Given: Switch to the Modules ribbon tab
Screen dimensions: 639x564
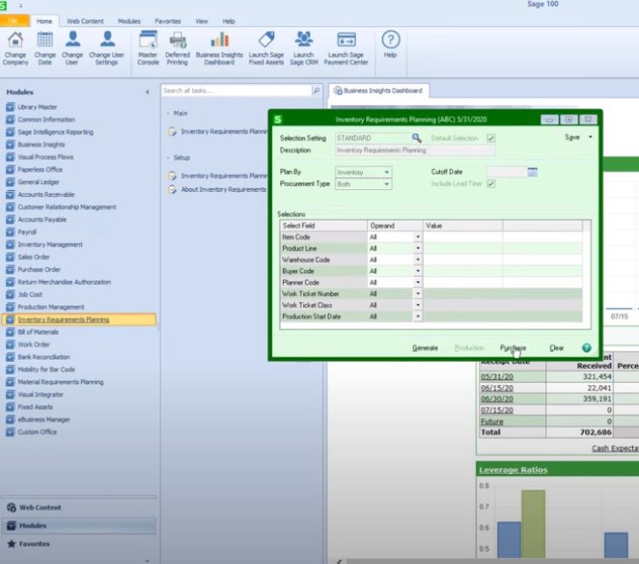Looking at the screenshot, I should [128, 21].
